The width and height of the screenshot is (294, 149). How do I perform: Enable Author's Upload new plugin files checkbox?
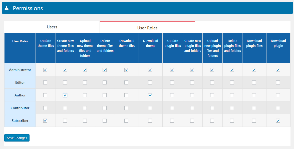coord(212,95)
